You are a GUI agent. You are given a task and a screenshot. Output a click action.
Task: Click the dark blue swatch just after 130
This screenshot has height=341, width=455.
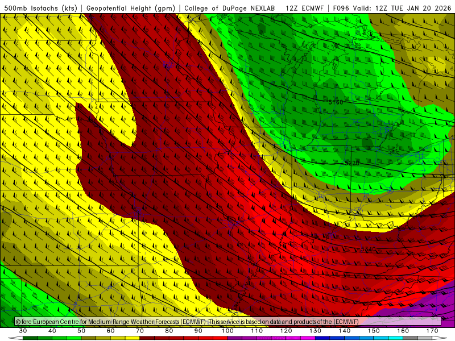tap(322, 338)
